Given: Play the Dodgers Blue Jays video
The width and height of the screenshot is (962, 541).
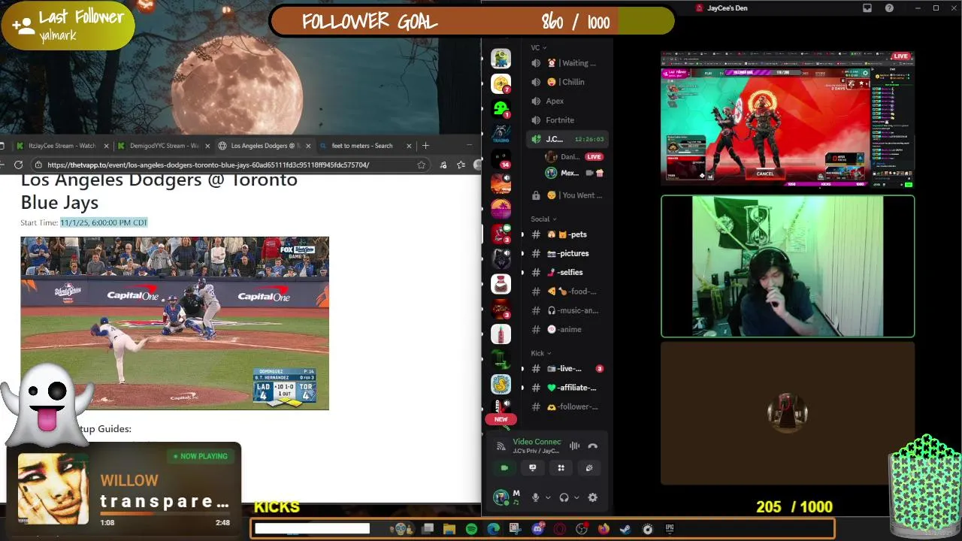Looking at the screenshot, I should [174, 323].
